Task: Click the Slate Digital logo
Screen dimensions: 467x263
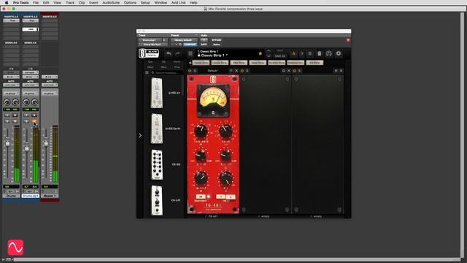Action: tap(149, 53)
